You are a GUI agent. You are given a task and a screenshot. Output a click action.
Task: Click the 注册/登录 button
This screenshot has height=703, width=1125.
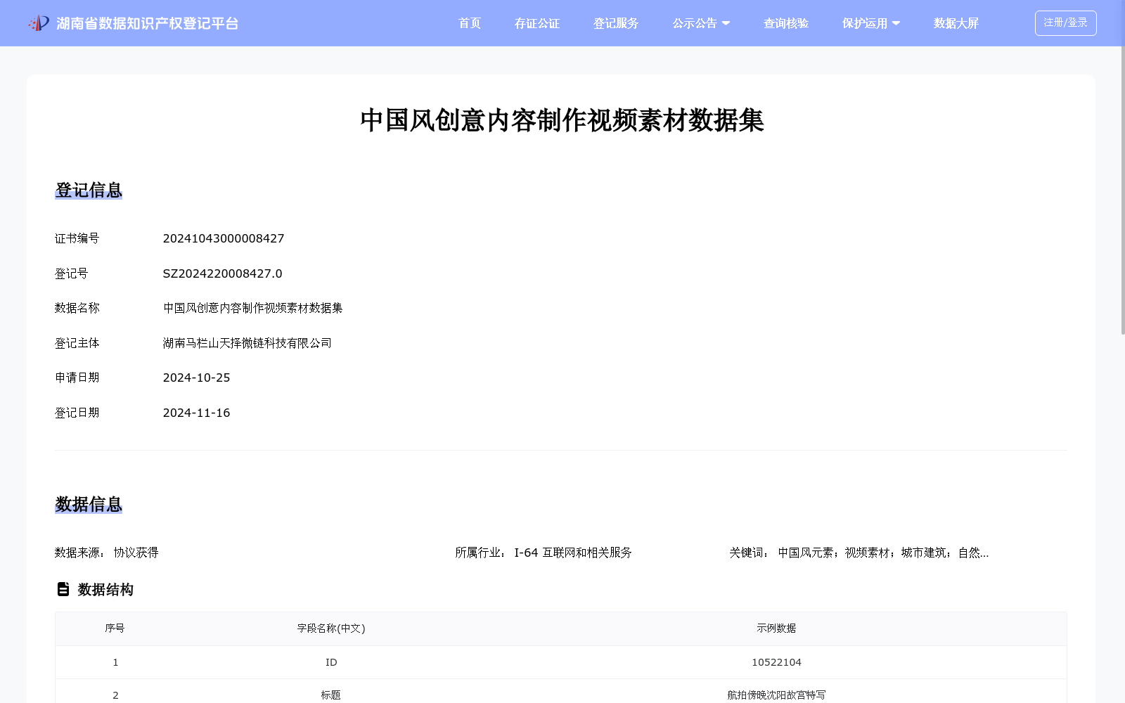pyautogui.click(x=1065, y=23)
